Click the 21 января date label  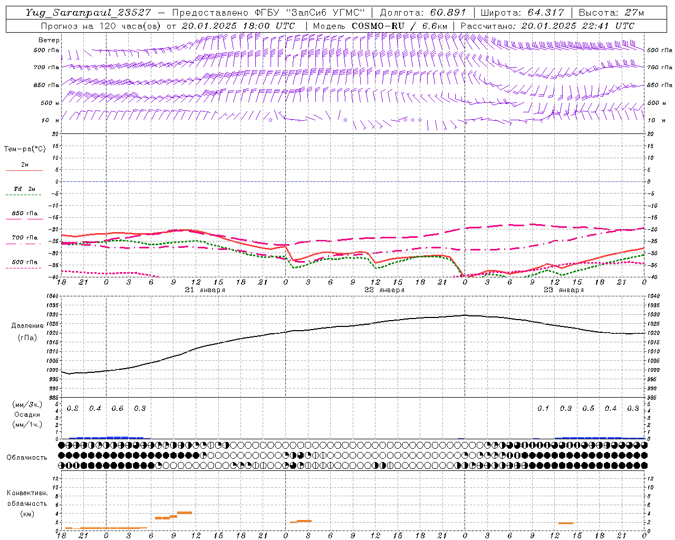(x=205, y=290)
